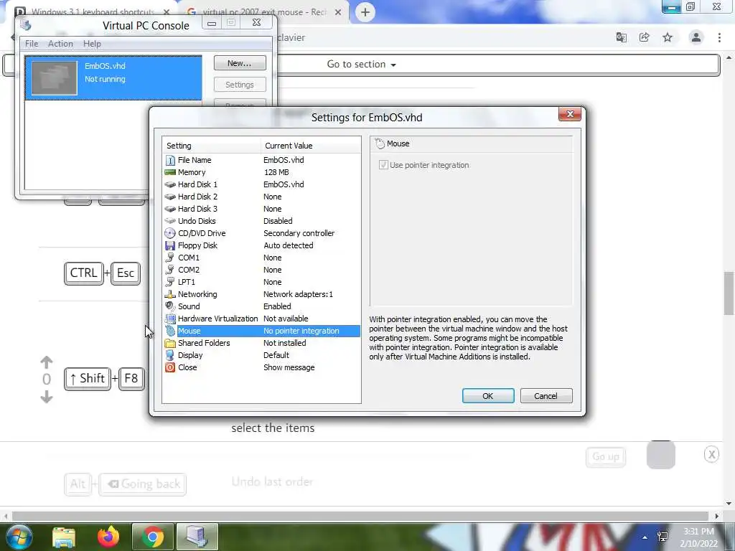The image size is (735, 551).
Task: Switch to virtual pc 2007 exit mouse tab
Action: tap(264, 11)
